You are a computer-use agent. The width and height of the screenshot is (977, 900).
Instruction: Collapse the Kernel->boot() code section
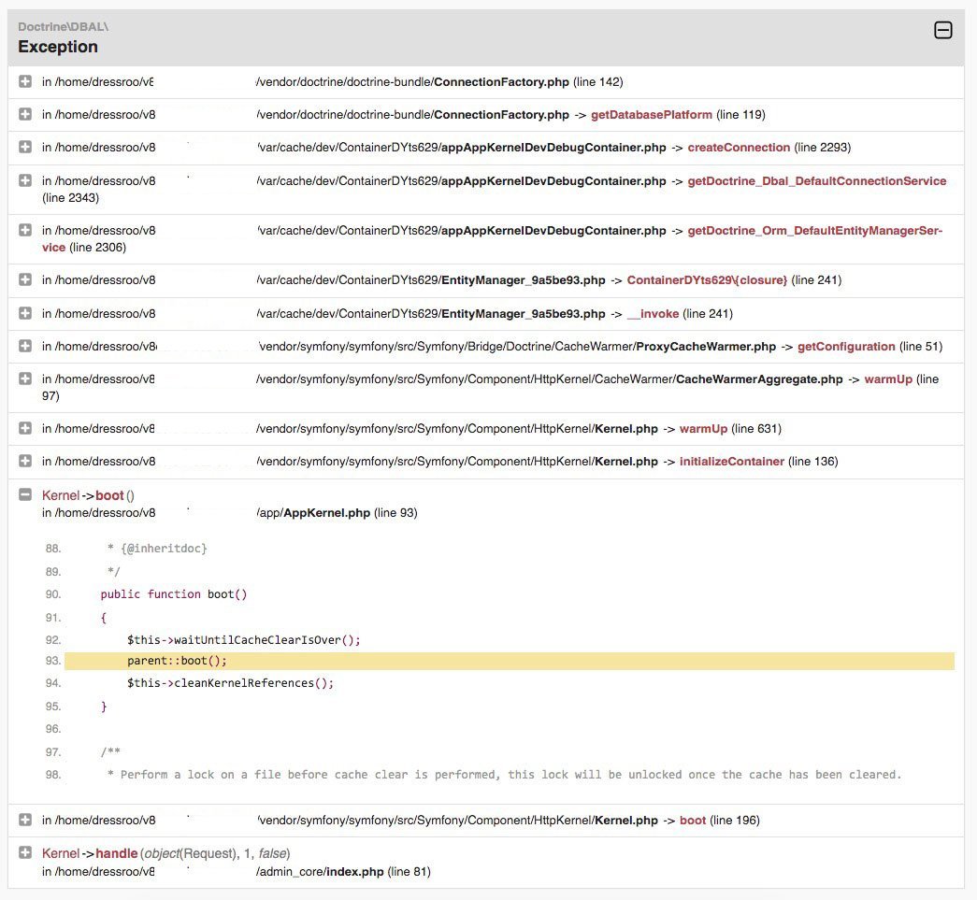pyautogui.click(x=25, y=495)
